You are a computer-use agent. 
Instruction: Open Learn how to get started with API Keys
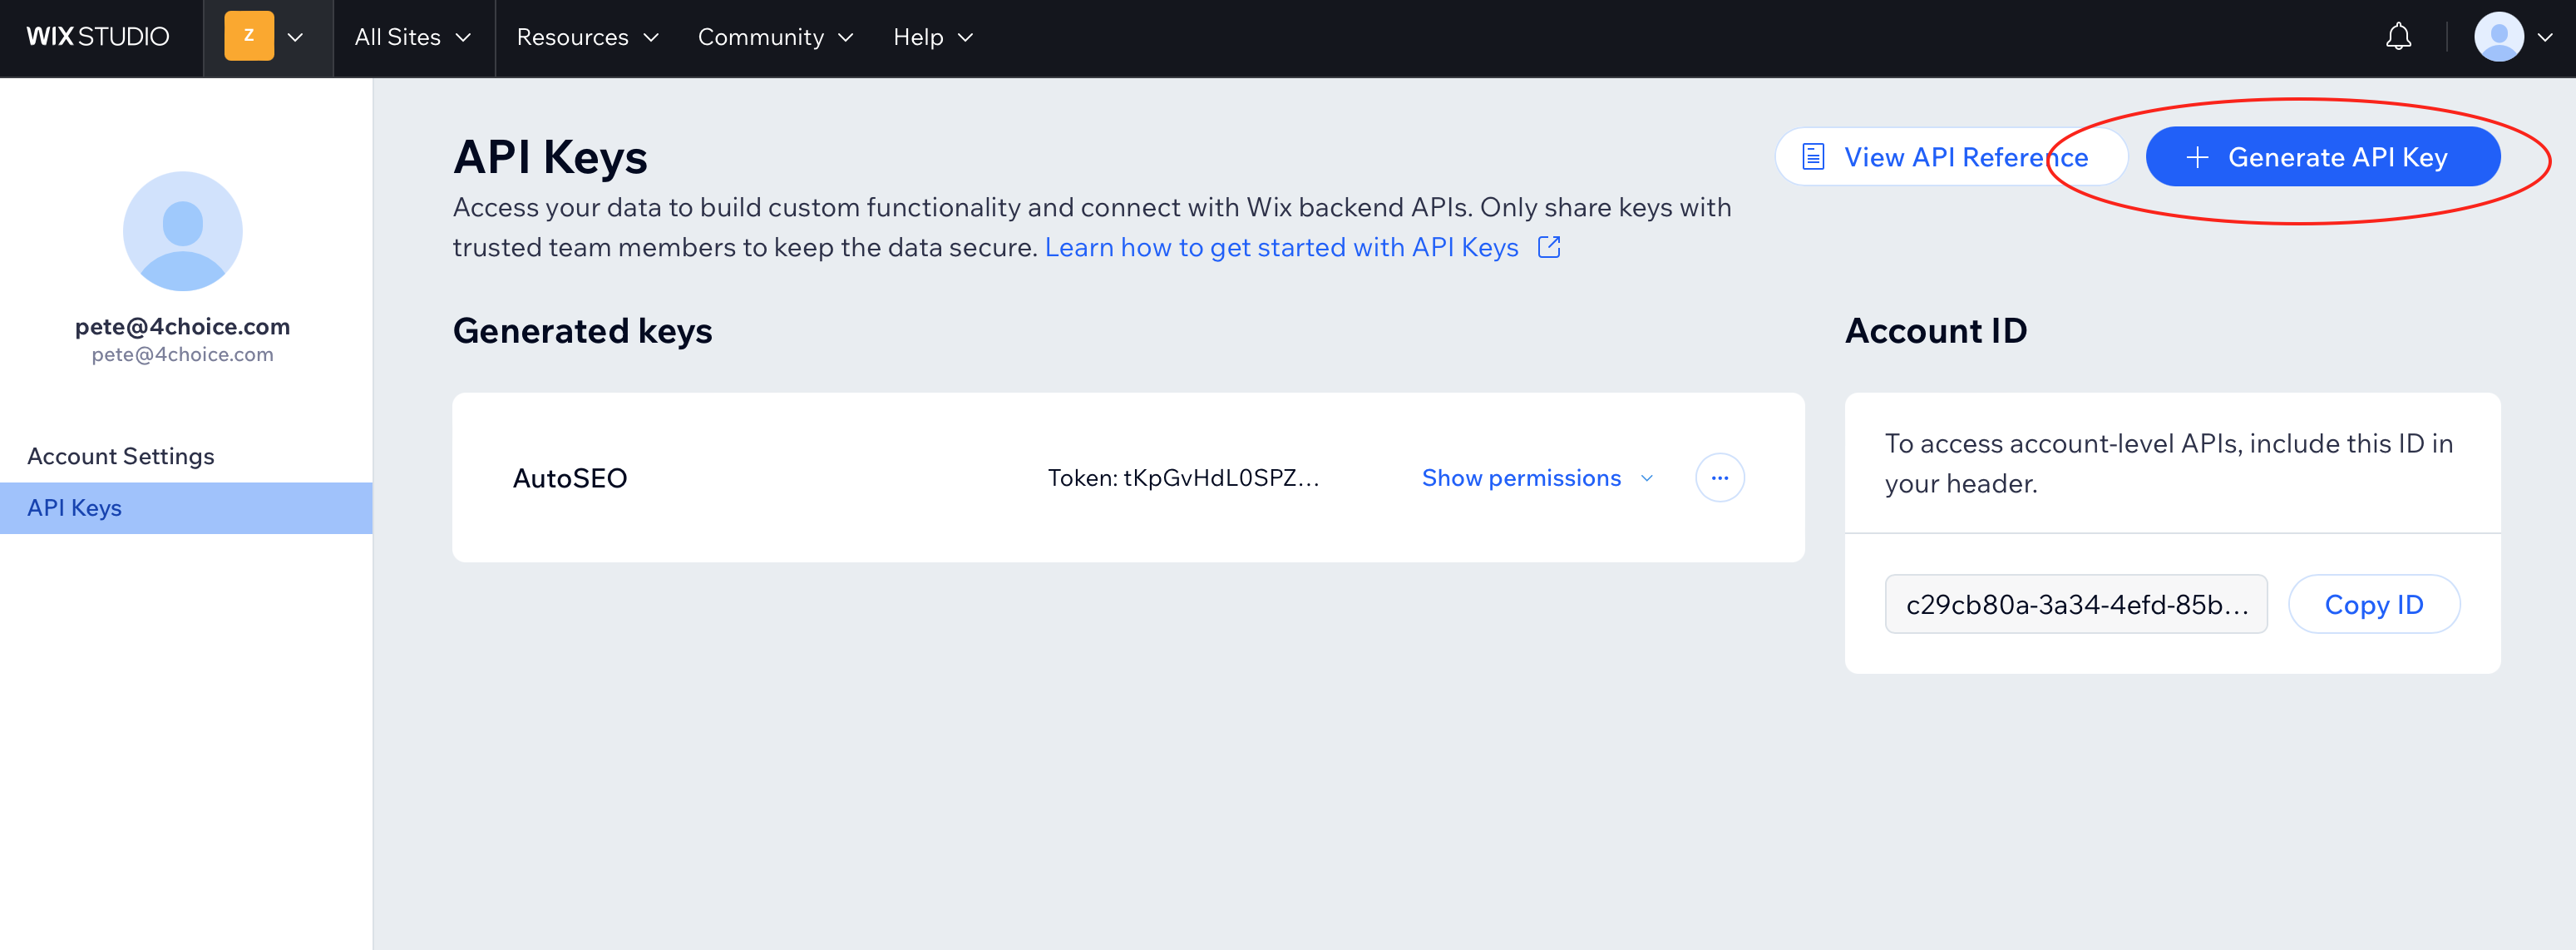1281,247
